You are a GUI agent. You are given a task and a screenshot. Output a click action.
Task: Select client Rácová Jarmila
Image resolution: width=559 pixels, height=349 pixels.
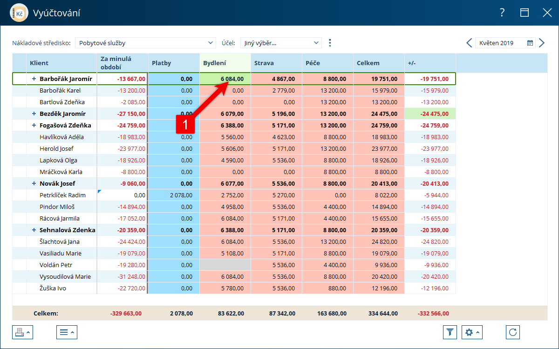tap(60, 219)
